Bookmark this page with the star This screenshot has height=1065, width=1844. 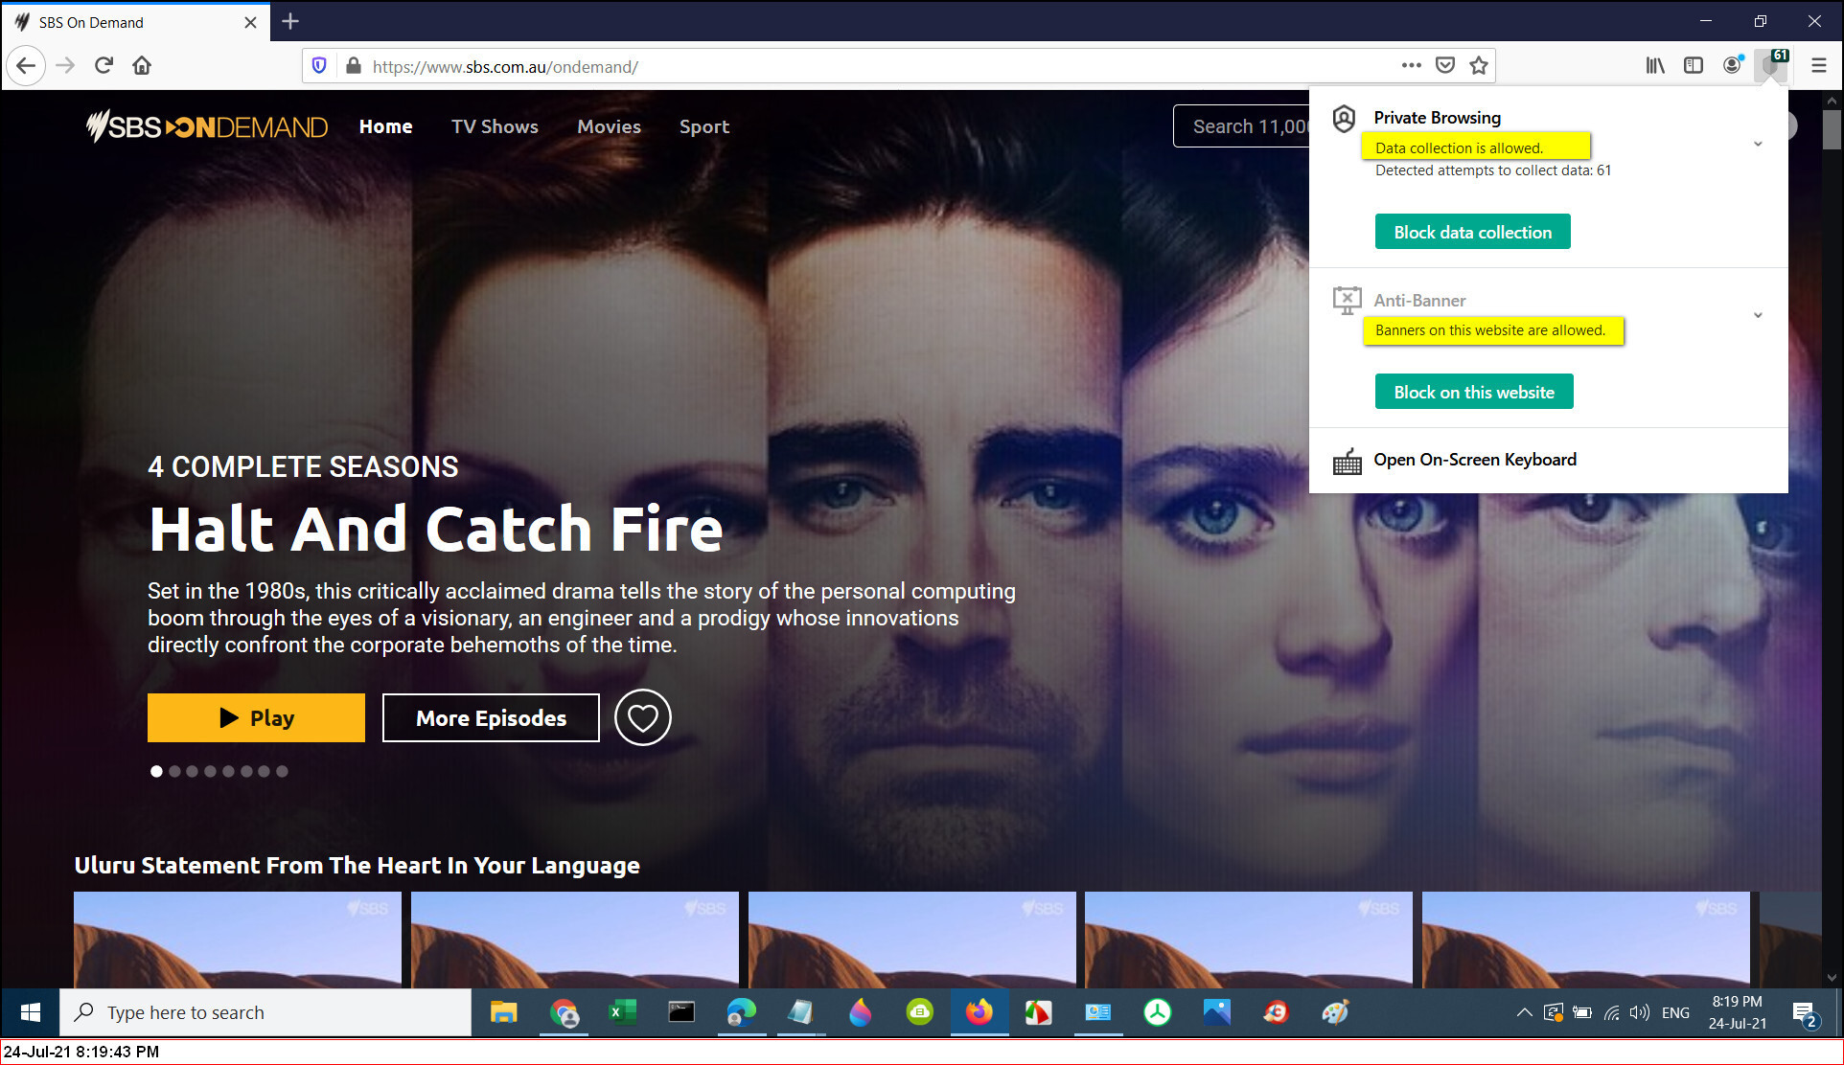(x=1479, y=65)
